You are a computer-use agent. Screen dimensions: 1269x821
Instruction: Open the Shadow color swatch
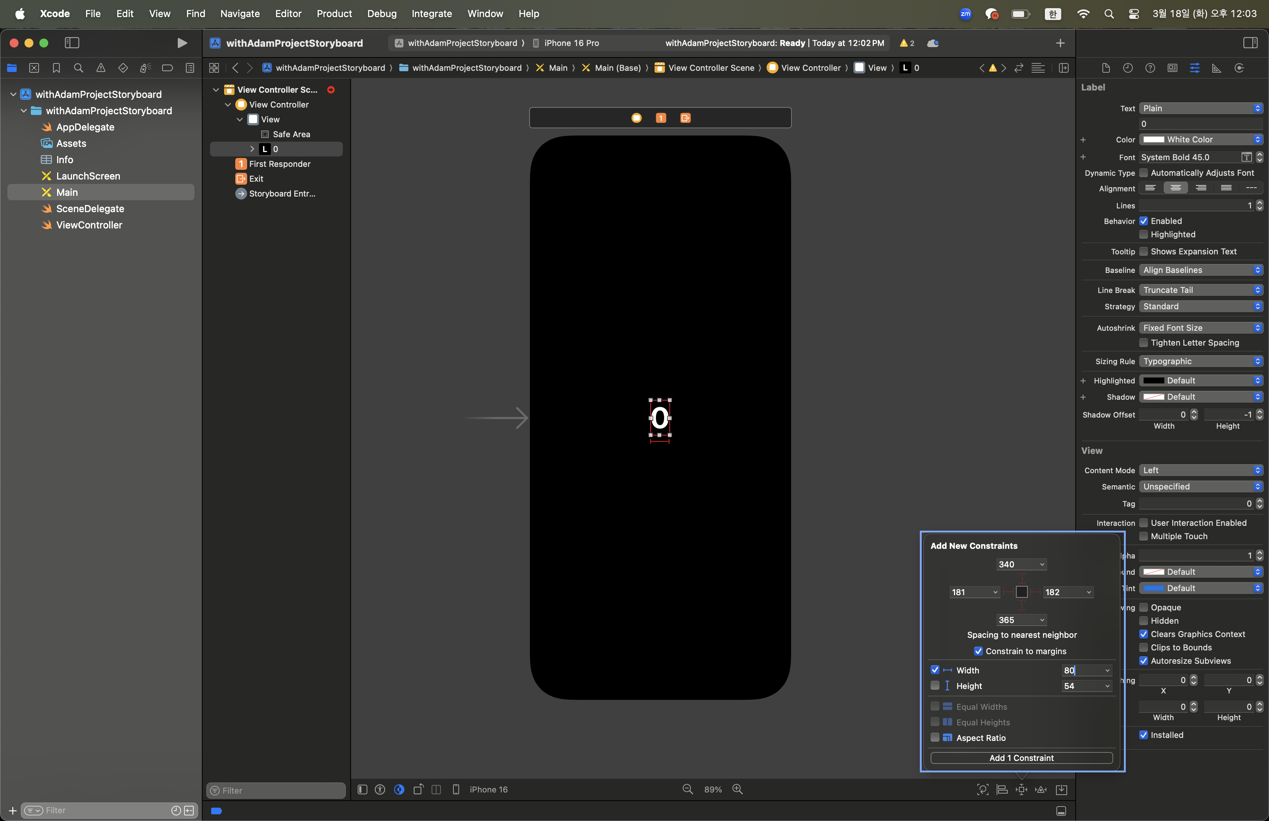pyautogui.click(x=1154, y=397)
